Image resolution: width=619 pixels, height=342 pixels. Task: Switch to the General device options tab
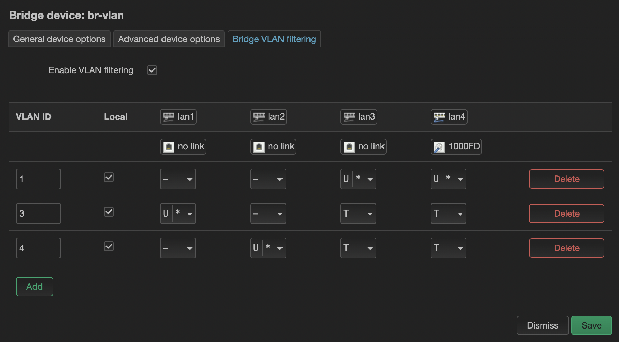pos(59,39)
